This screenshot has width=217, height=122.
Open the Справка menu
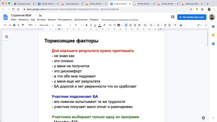click(94, 20)
